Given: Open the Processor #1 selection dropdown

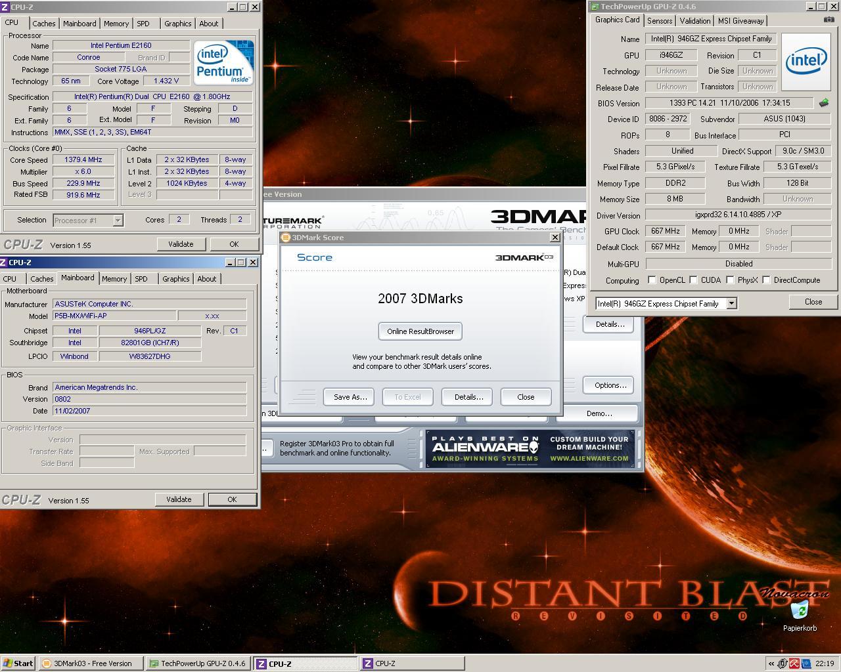Looking at the screenshot, I should pos(118,220).
